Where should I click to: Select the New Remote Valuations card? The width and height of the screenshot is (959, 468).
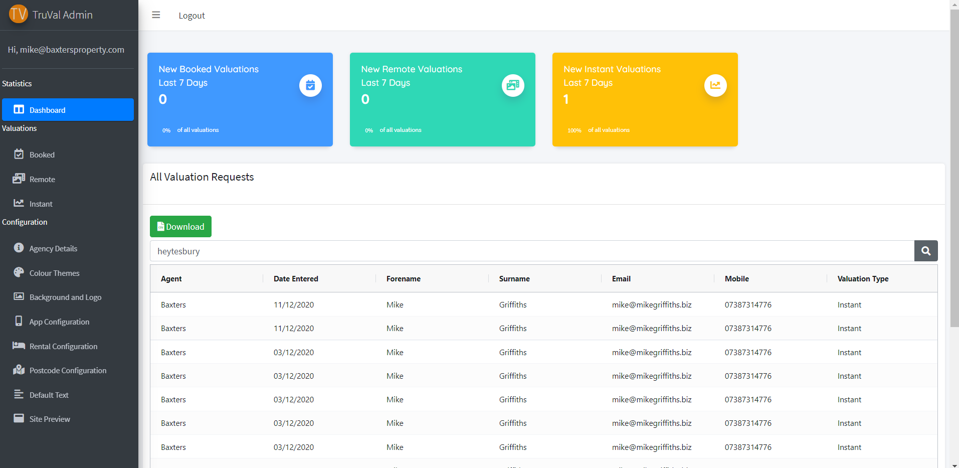[443, 99]
